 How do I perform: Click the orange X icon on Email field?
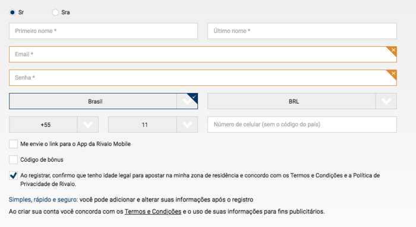pos(393,50)
